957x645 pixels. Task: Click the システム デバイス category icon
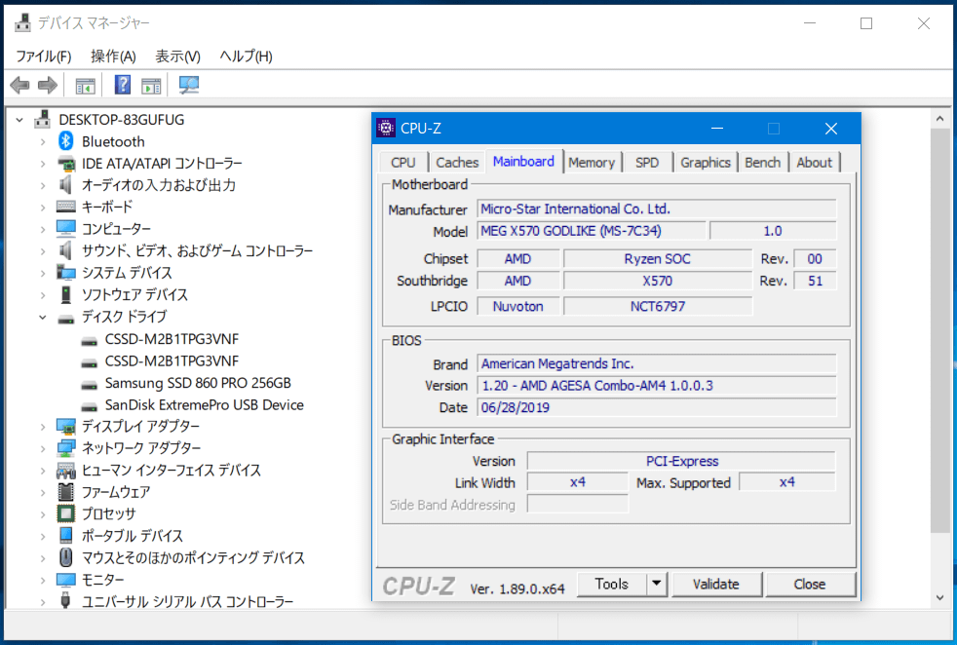(x=66, y=272)
